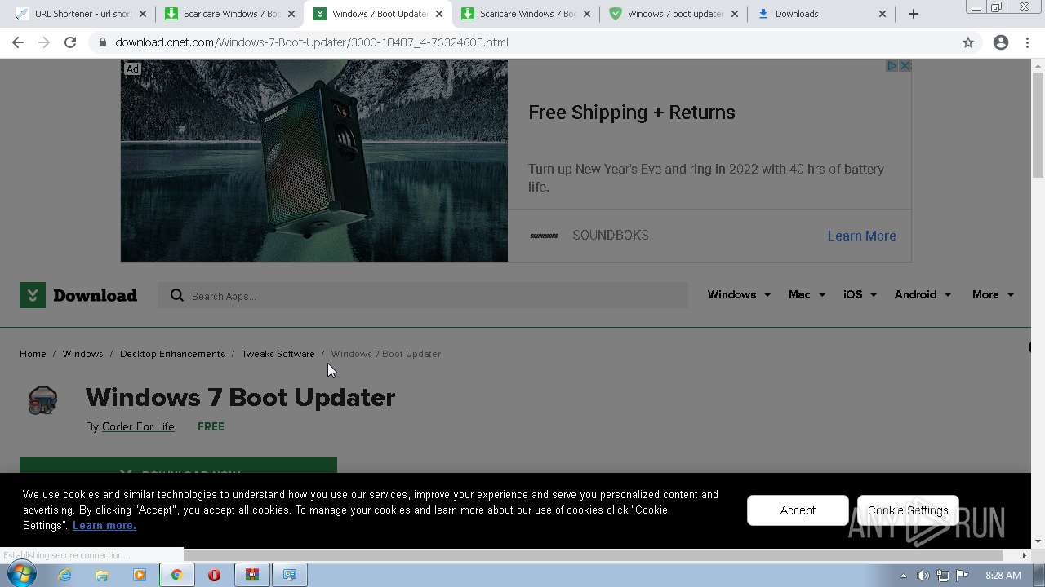This screenshot has height=587, width=1045.
Task: Click the Search Apps input field
Action: 423,296
